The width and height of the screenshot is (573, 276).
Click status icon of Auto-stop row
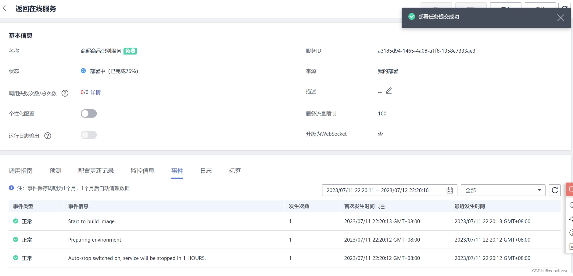16,258
